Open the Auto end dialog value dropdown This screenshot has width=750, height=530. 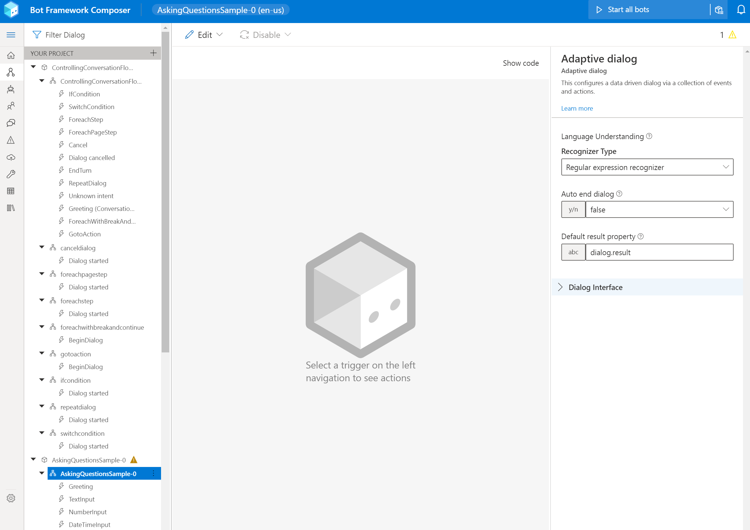pyautogui.click(x=659, y=209)
